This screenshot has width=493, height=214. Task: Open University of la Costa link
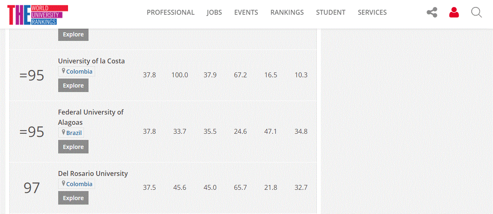coord(91,61)
